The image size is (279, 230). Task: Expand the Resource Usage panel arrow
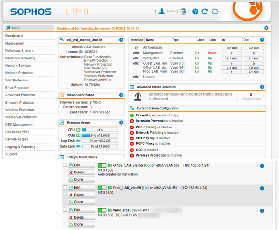pyautogui.click(x=121, y=122)
